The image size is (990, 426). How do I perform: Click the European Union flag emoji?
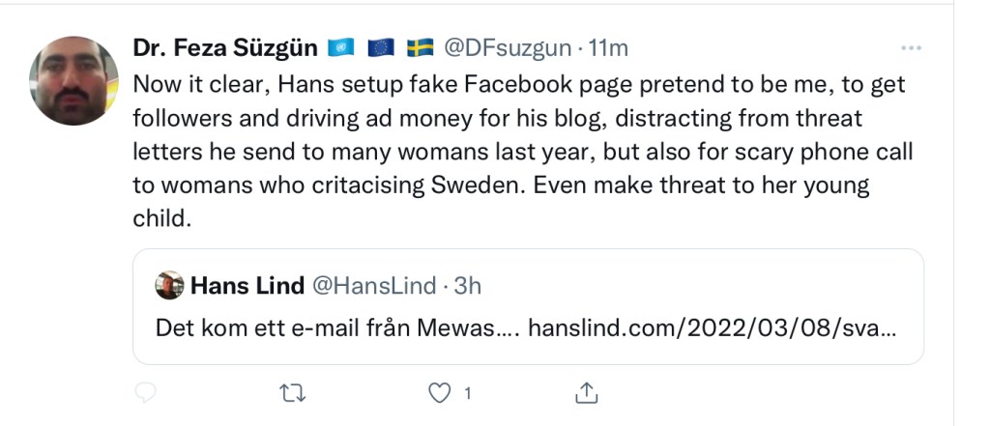pos(381,47)
